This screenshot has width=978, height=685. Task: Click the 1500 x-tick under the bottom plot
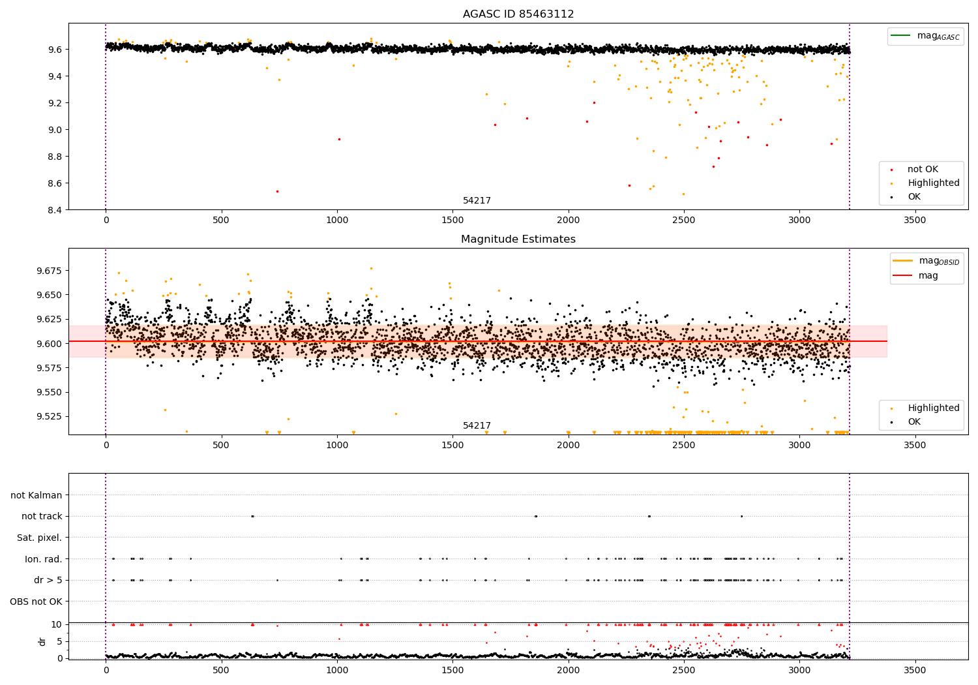452,671
